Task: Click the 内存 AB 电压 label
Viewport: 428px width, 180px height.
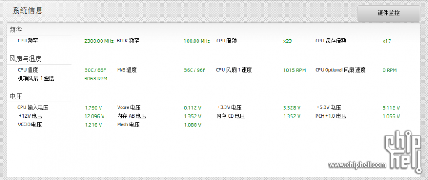Action: point(132,116)
